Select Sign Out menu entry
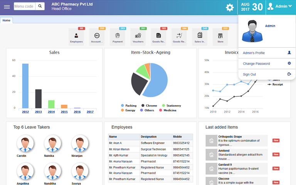 [x=267, y=74]
